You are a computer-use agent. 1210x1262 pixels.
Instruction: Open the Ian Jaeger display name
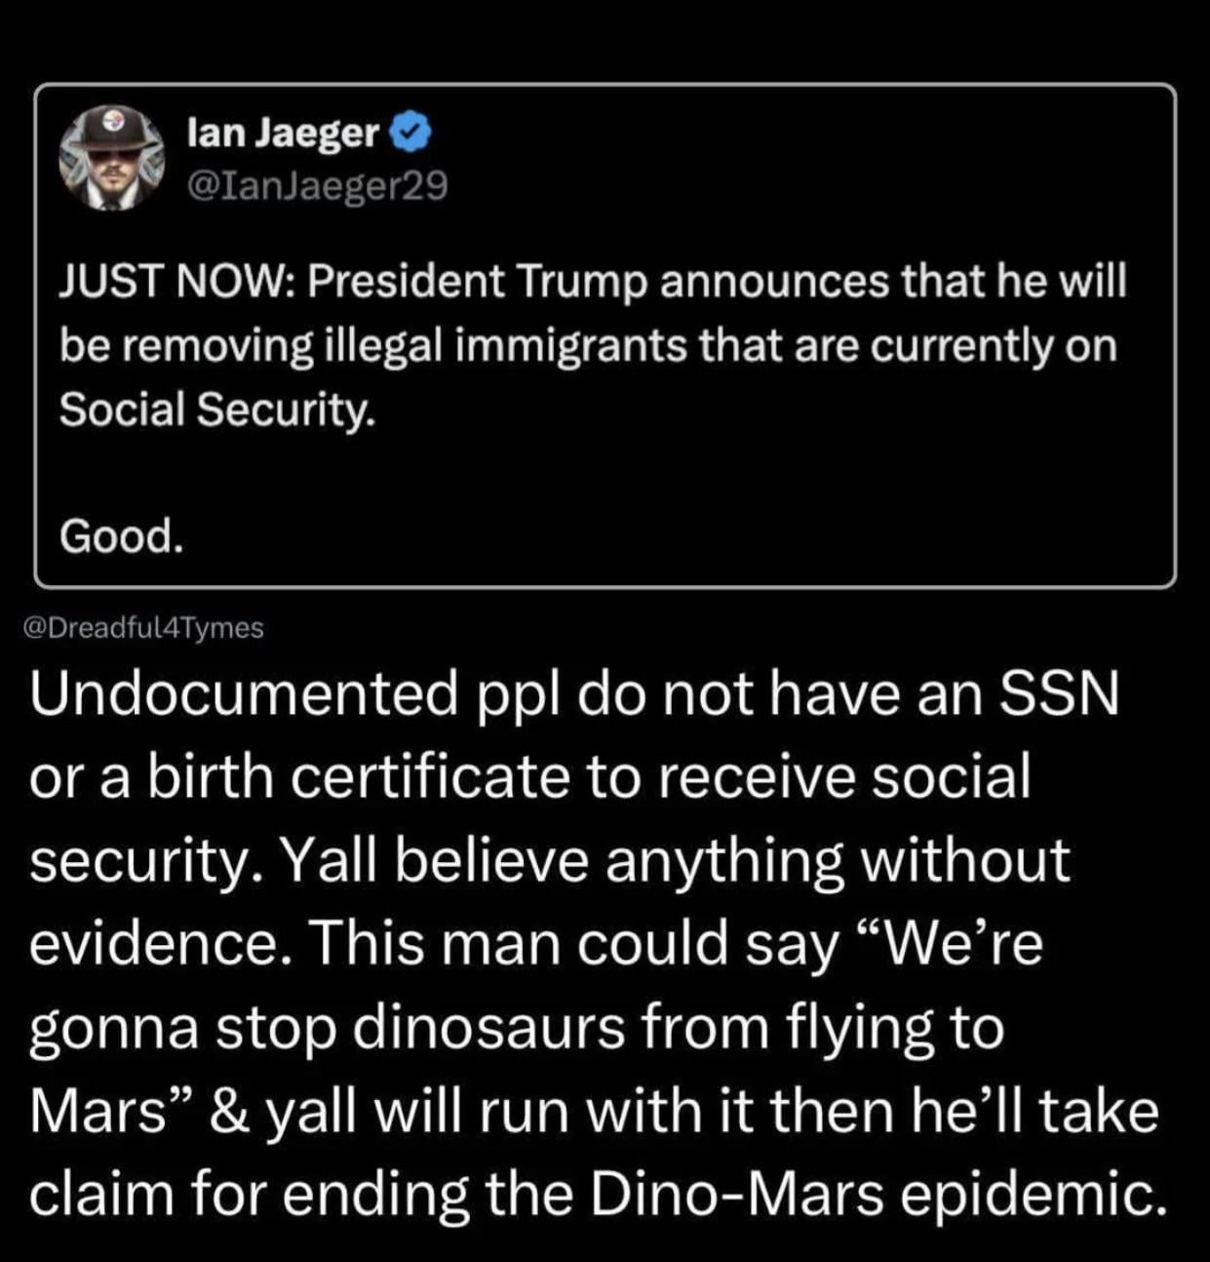point(282,134)
